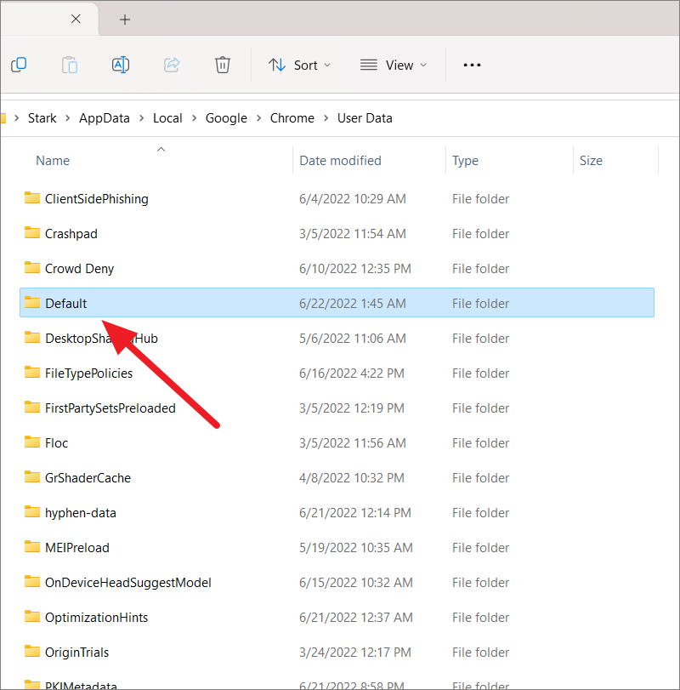Click the Copy icon in toolbar
The width and height of the screenshot is (680, 690).
pos(19,65)
